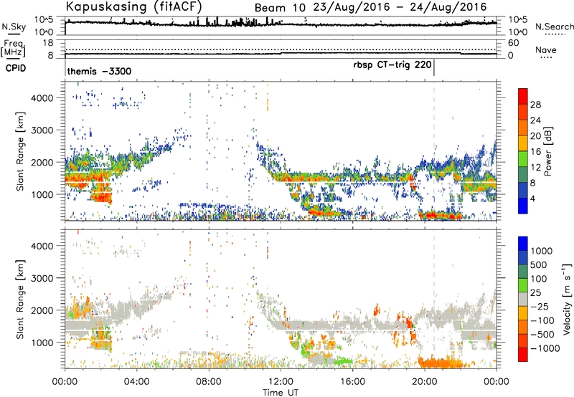Image resolution: width=574 pixels, height=397 pixels.
Task: Click the gray segment of the Velocity colorbar
Action: [523, 299]
